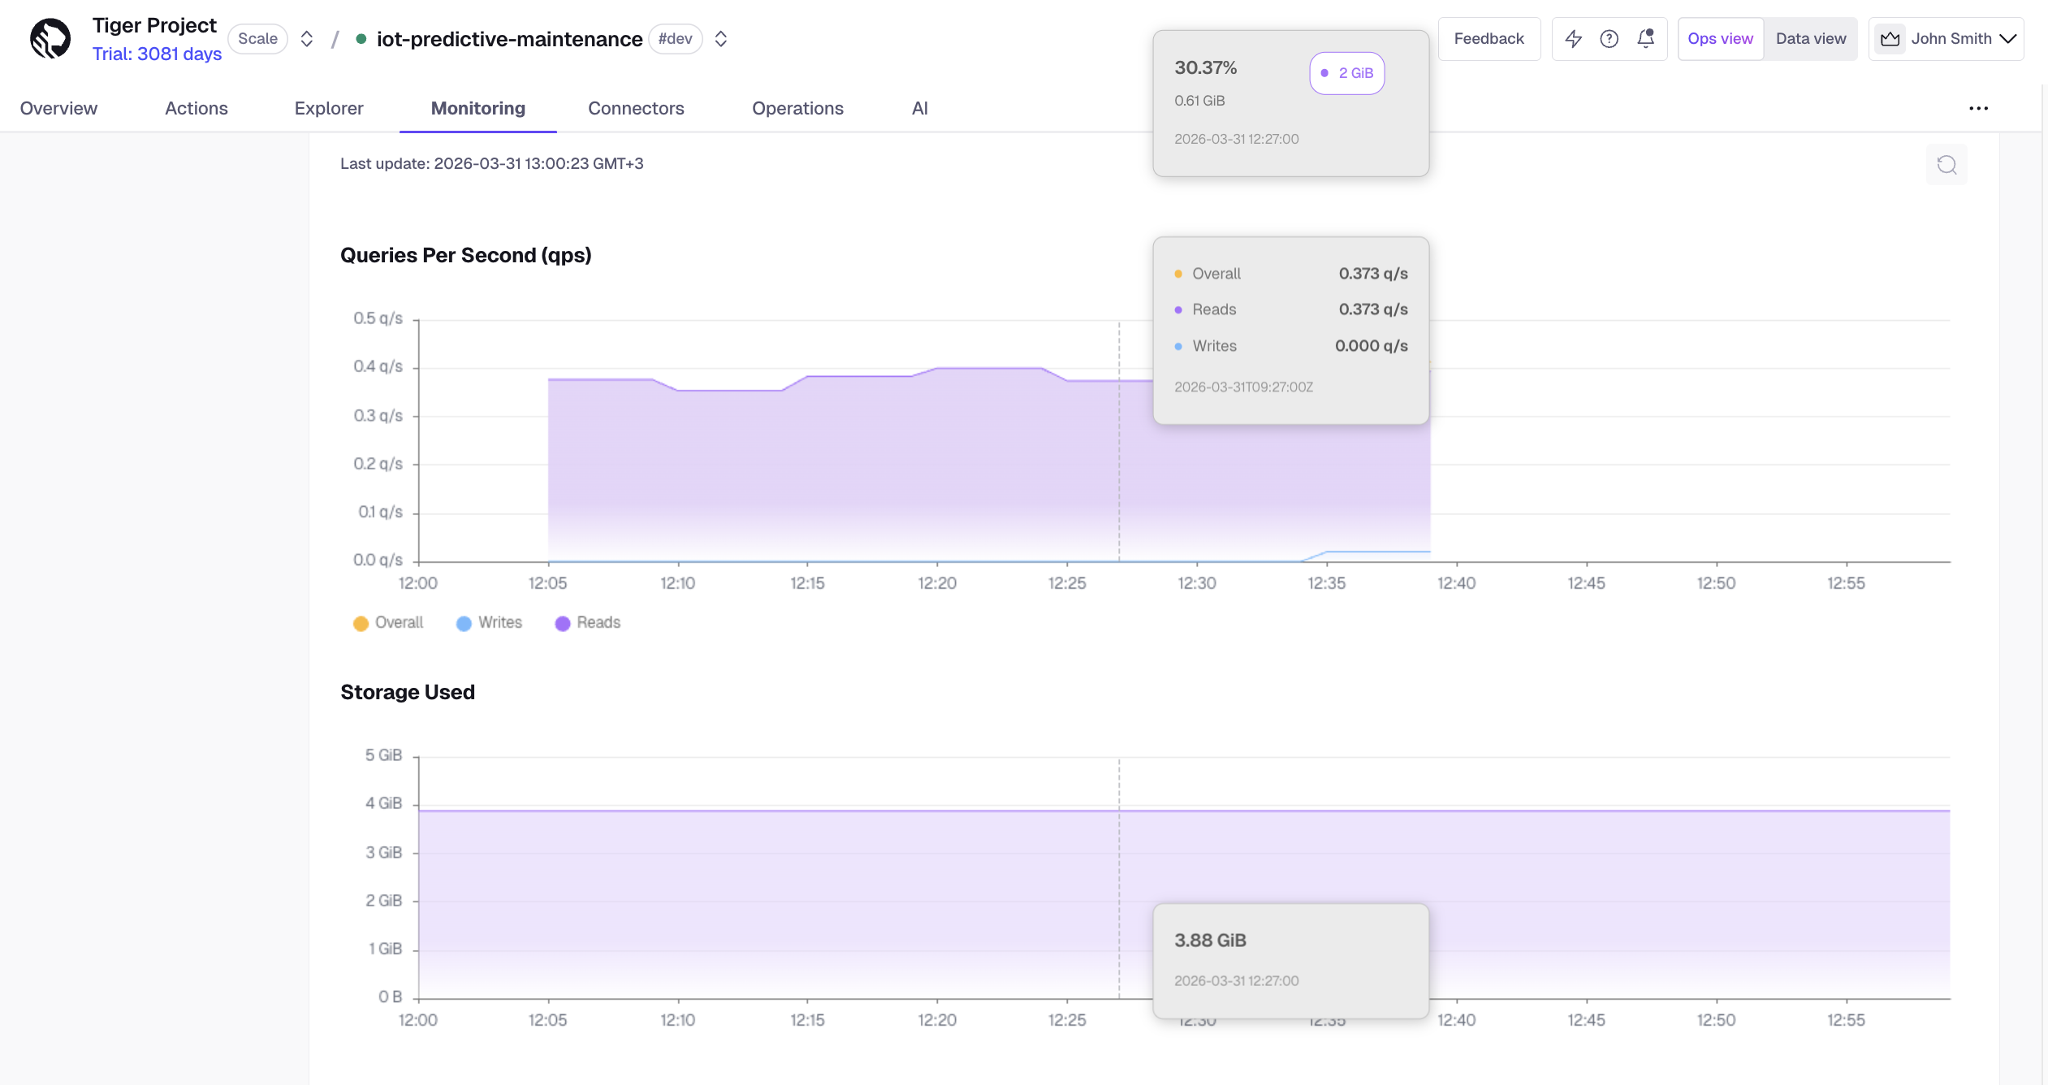Click the Feedback button
Image resolution: width=2048 pixels, height=1085 pixels.
(1489, 38)
